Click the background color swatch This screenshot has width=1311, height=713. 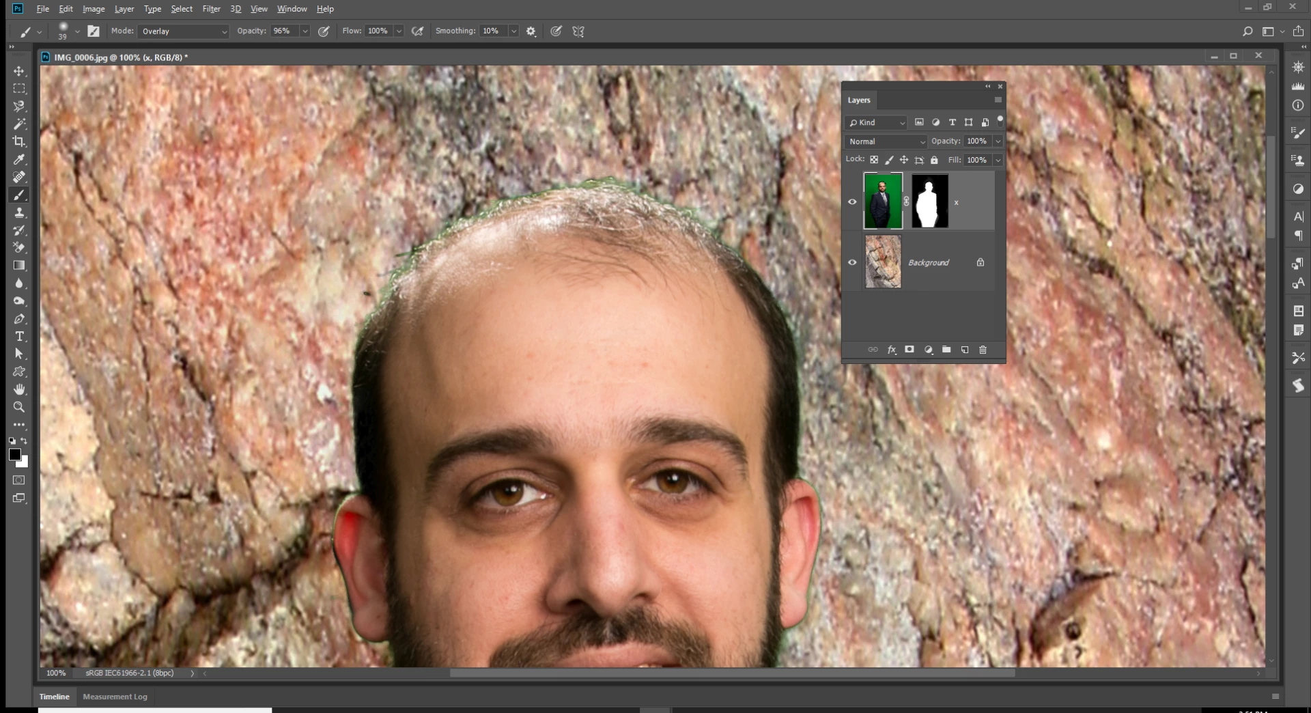click(24, 463)
